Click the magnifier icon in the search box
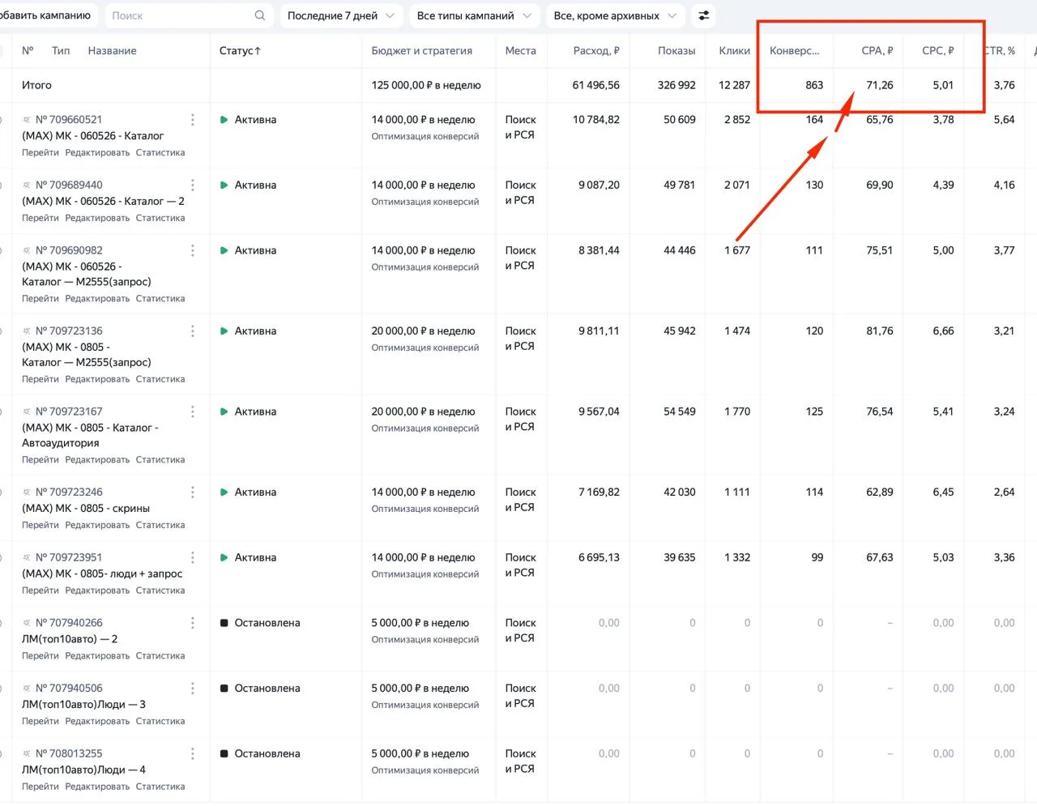 pyautogui.click(x=259, y=15)
